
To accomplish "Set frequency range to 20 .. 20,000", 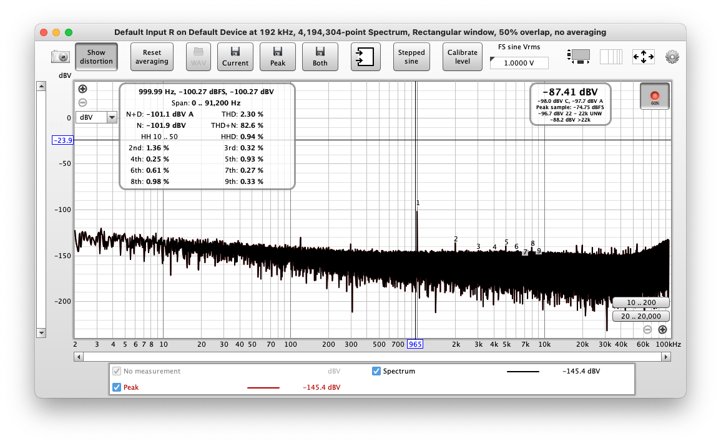I will pos(641,316).
